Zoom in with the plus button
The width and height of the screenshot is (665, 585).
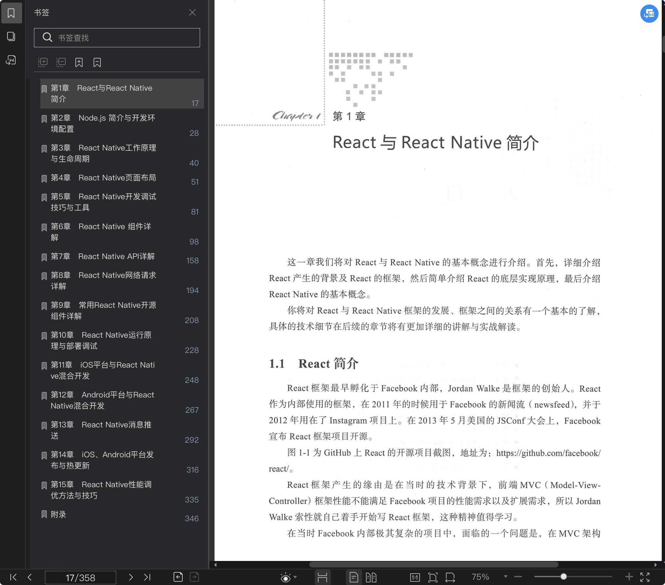point(629,577)
